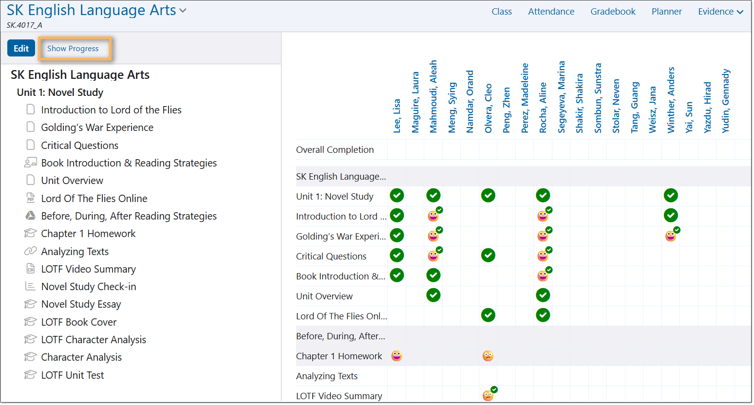754x405 pixels.
Task: Click the Before, During, After... progress row label
Action: coord(340,336)
